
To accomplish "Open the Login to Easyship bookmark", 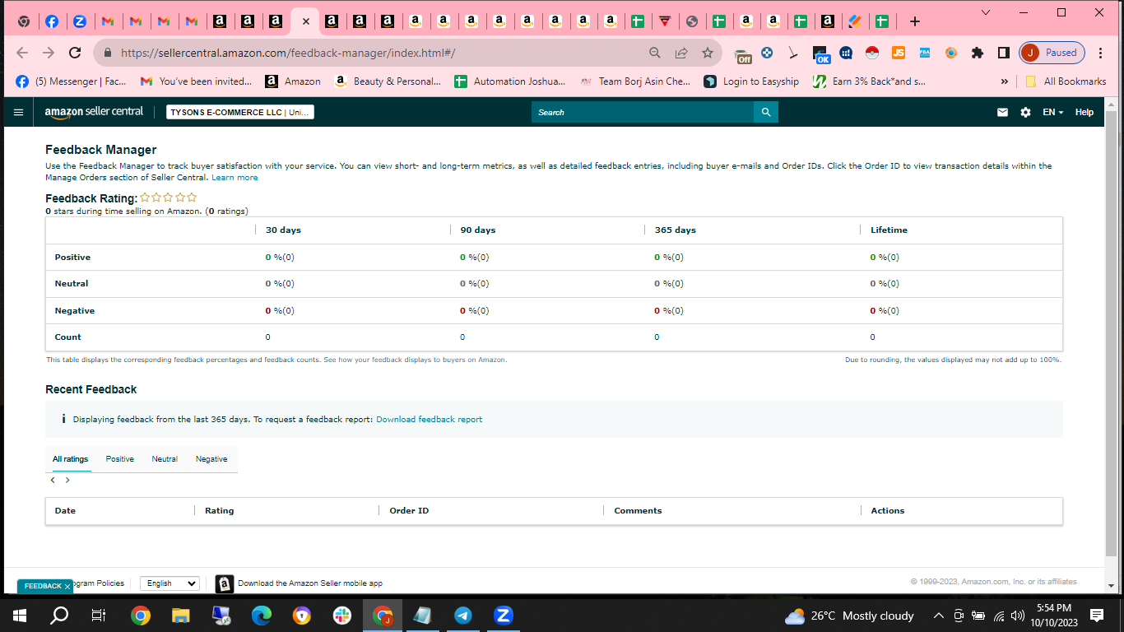I will [752, 81].
